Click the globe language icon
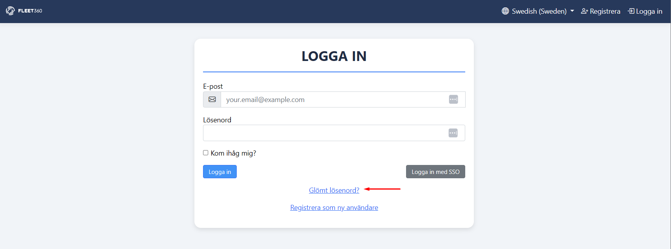 505,11
